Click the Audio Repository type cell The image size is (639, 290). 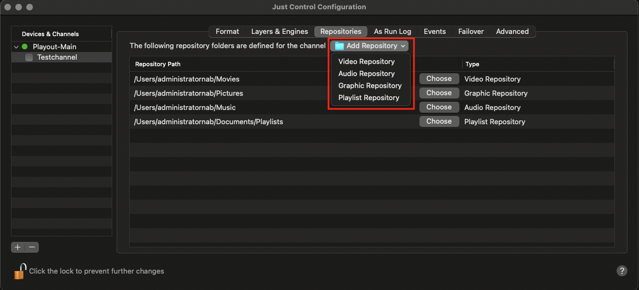pos(492,108)
